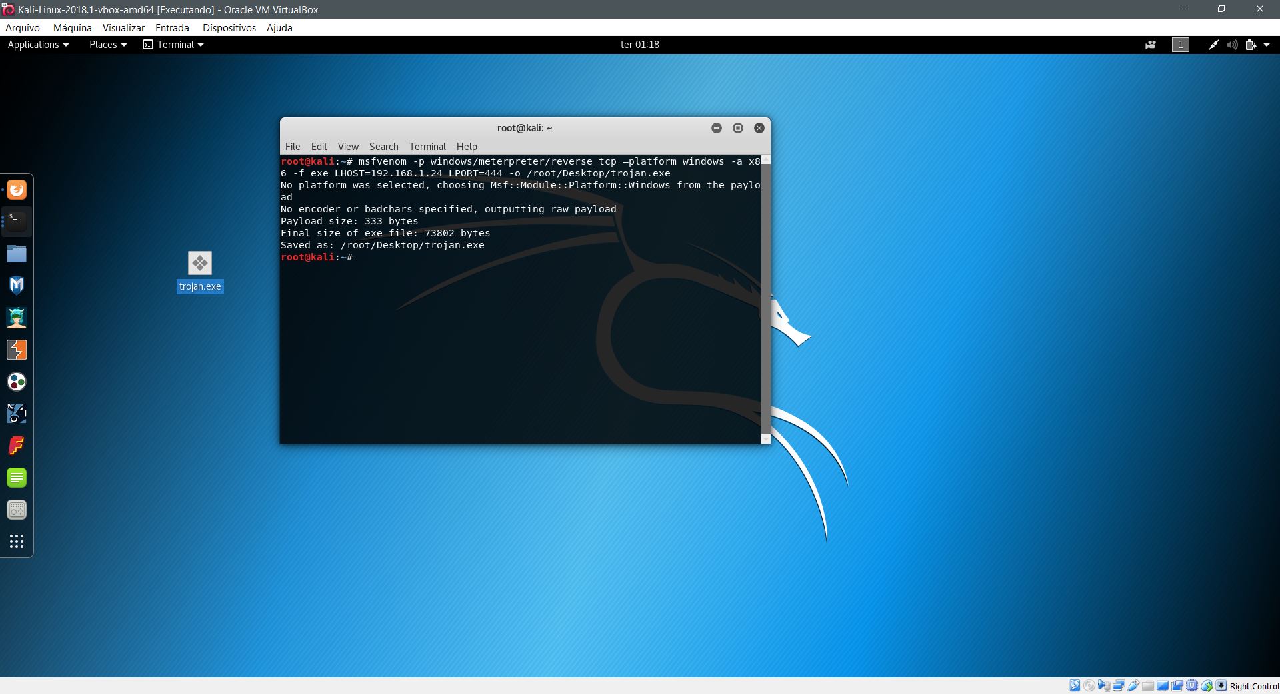
Task: Select workspace 1 indicator in the top bar
Action: (1180, 45)
